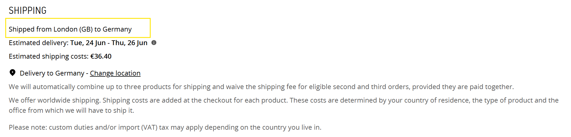Click the Thu, 26 Jun end date
This screenshot has width=571, height=137.
[130, 43]
